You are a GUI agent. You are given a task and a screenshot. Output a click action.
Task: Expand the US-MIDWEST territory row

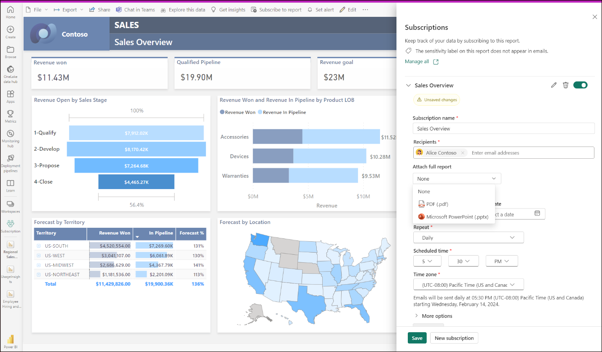(38, 265)
